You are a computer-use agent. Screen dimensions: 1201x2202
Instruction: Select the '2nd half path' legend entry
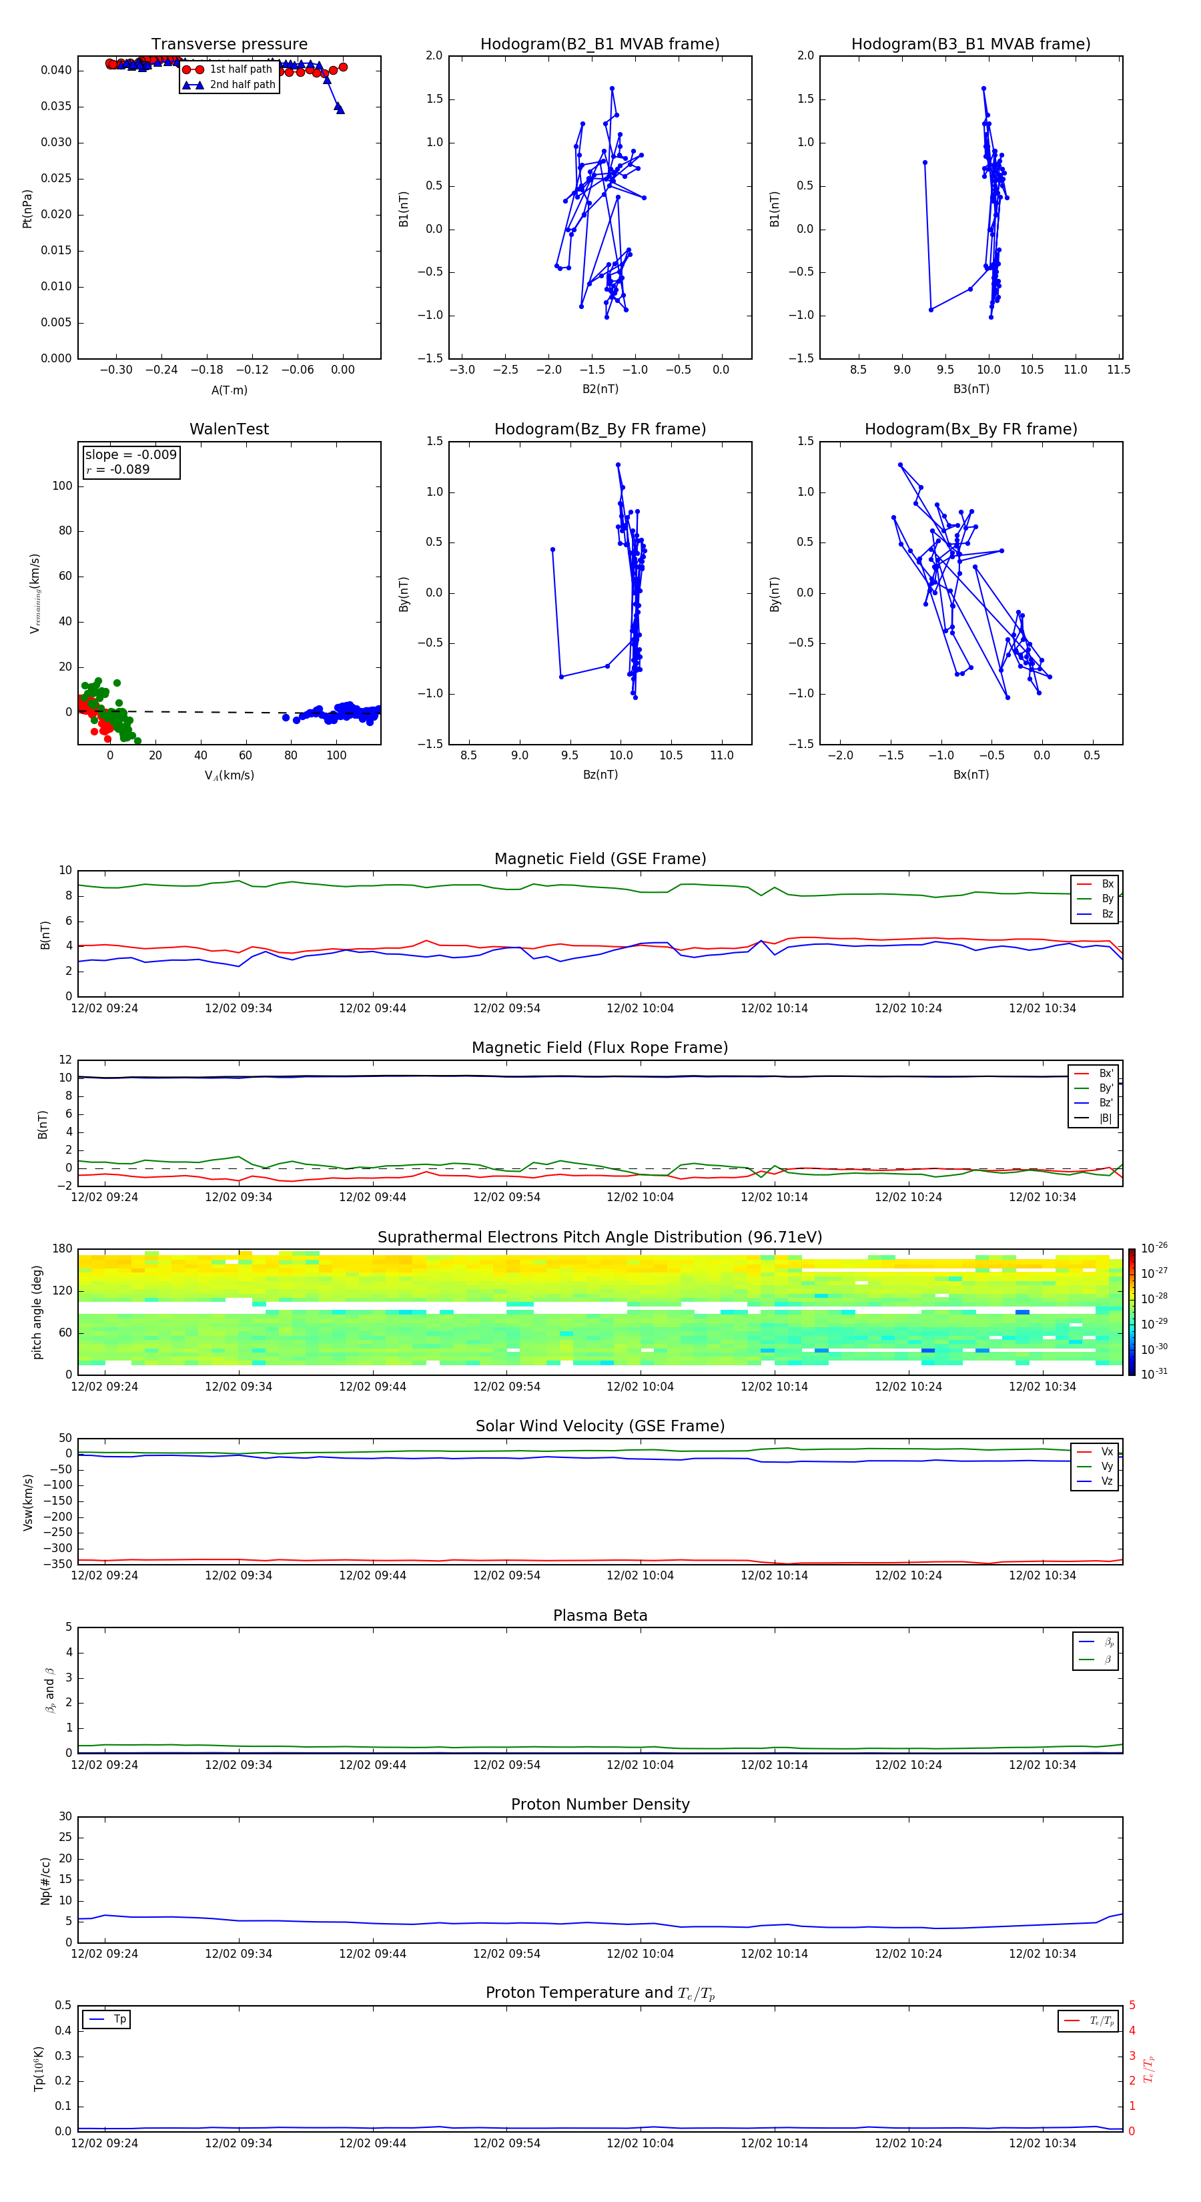[229, 85]
